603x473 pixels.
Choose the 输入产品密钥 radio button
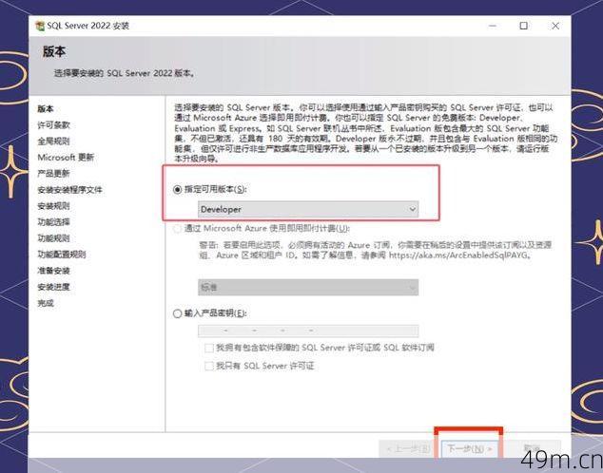coord(177,313)
